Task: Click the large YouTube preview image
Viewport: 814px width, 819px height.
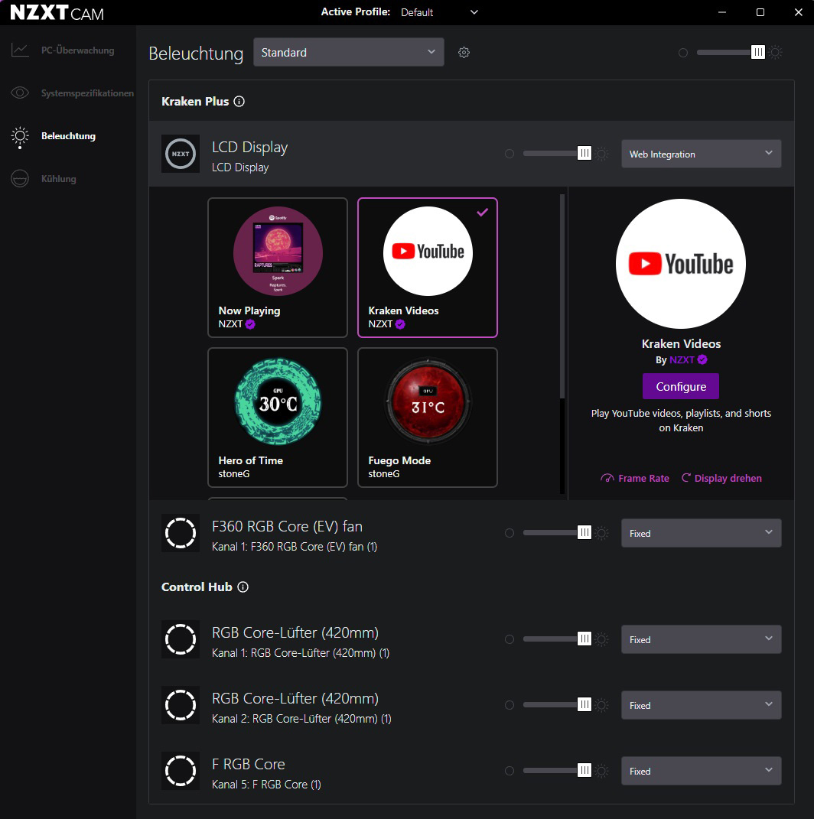Action: pyautogui.click(x=681, y=264)
